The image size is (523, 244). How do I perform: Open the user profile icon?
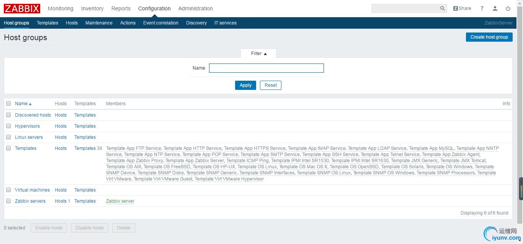click(x=495, y=8)
